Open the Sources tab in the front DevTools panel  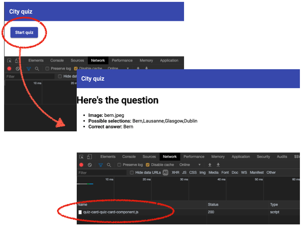click(149, 157)
